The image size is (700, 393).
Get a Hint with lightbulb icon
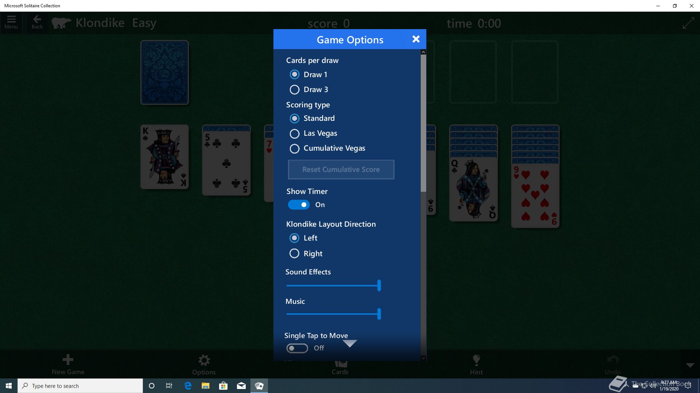pos(476,365)
